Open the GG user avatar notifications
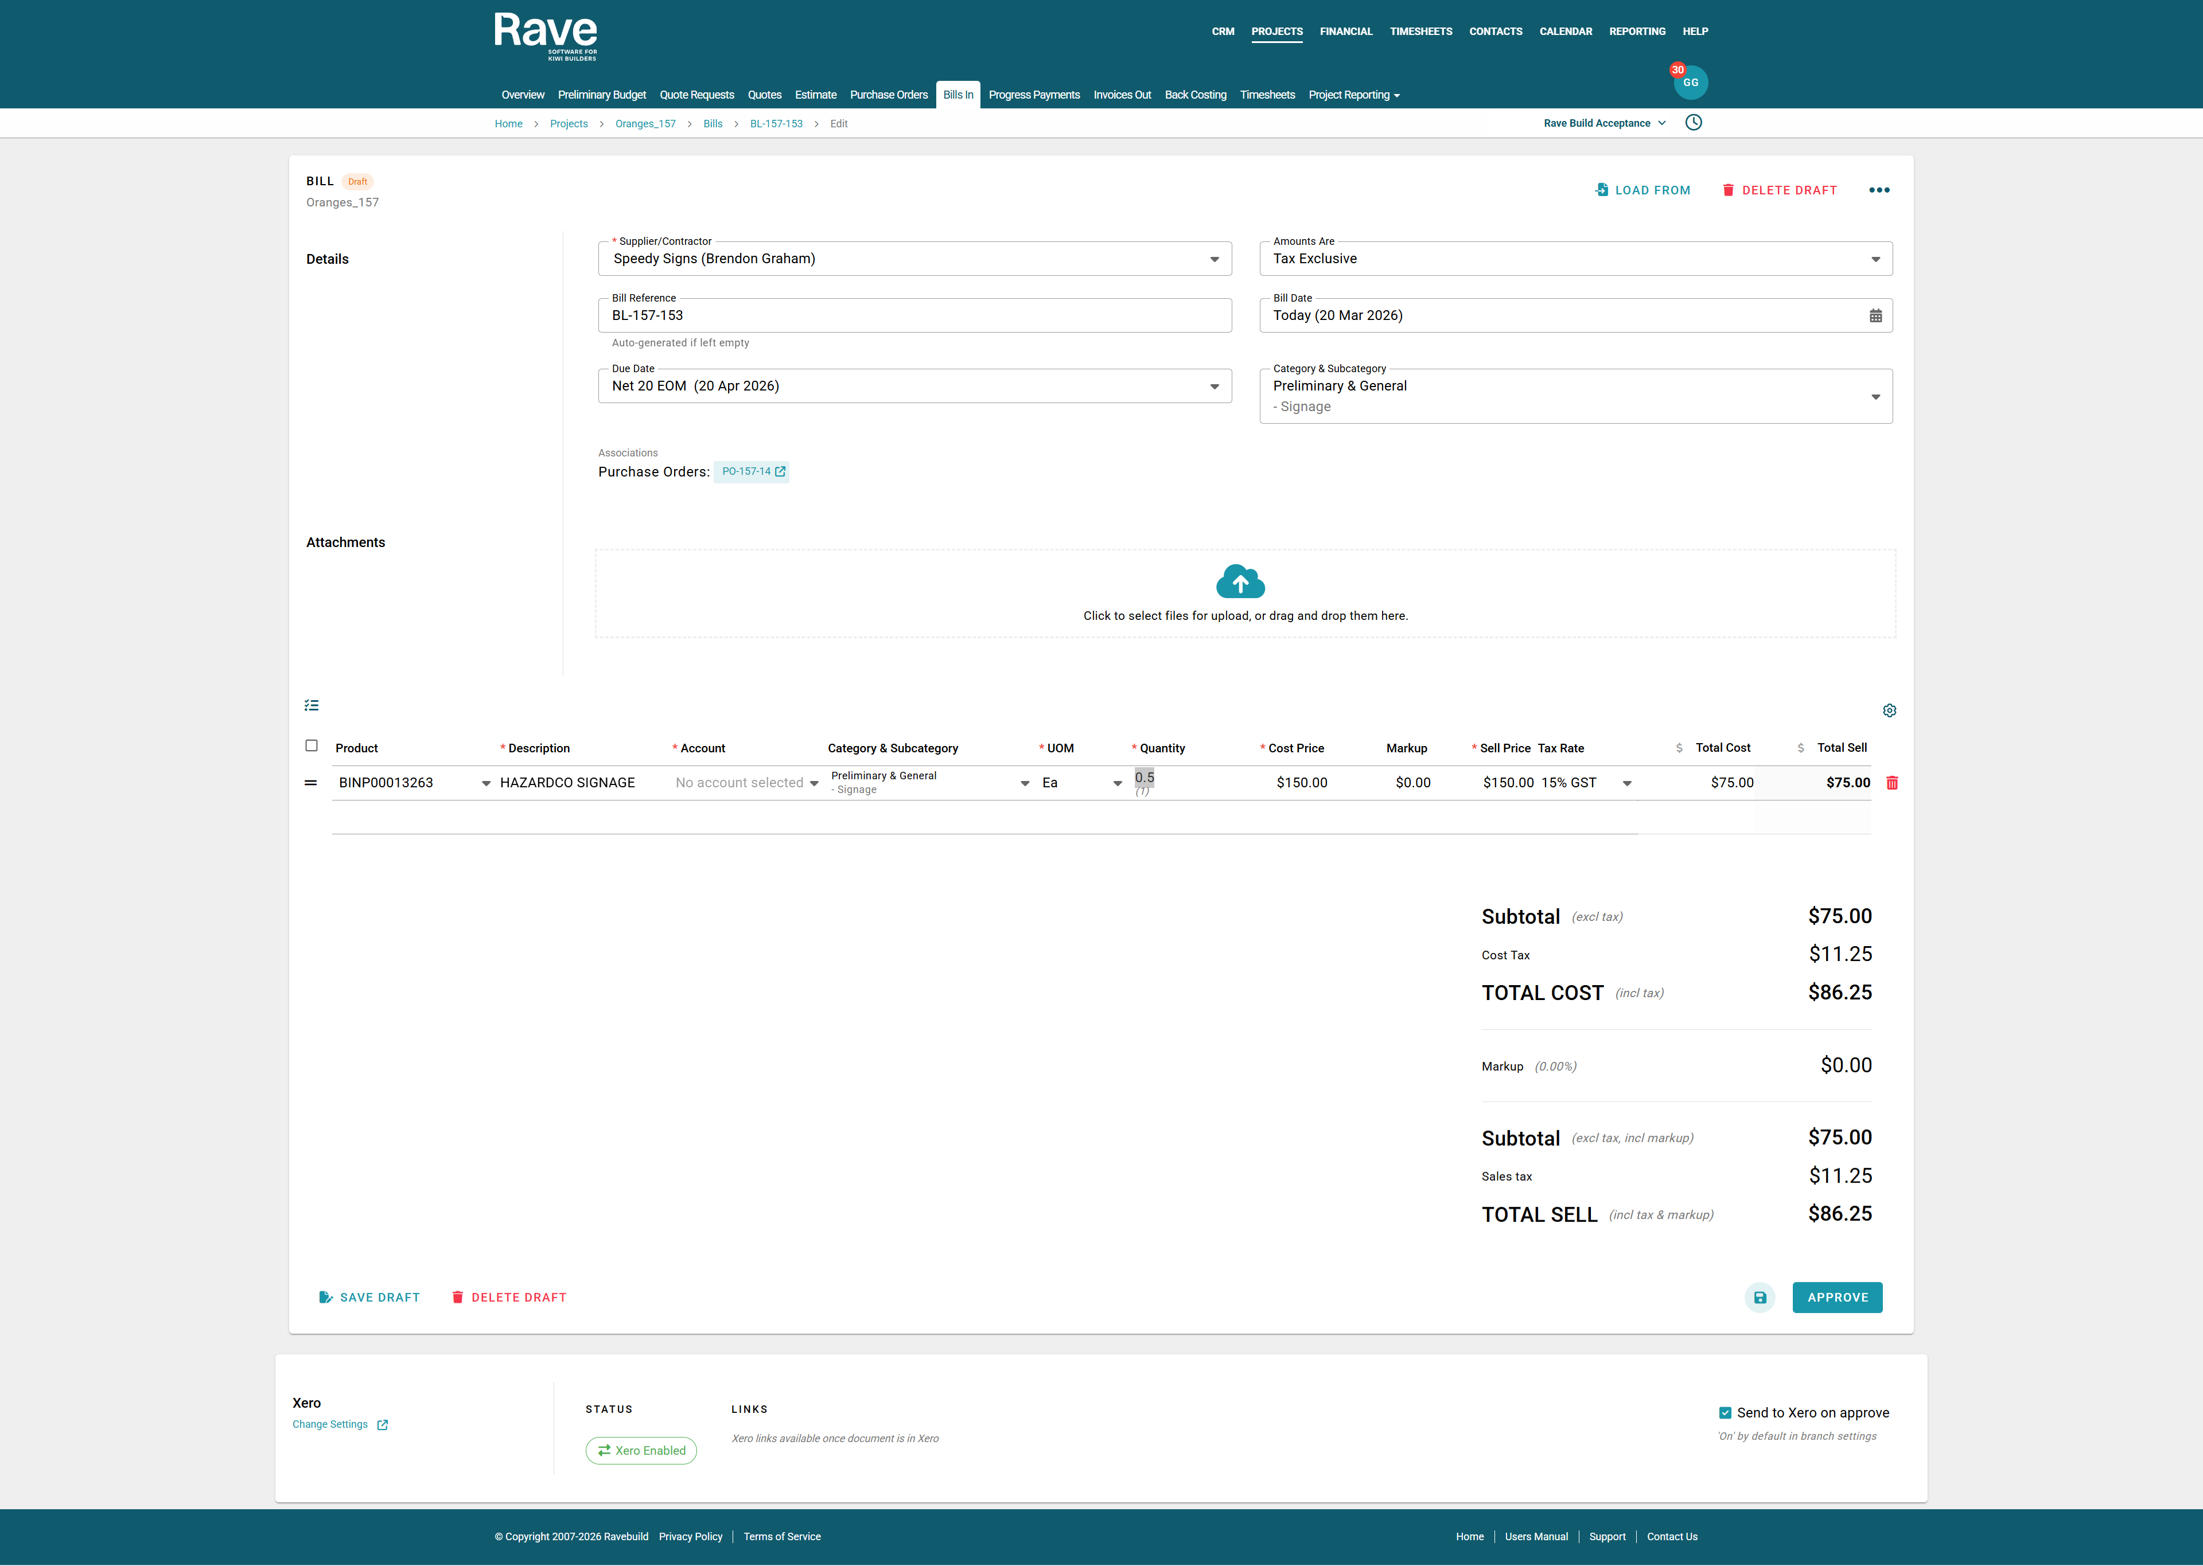 (x=1690, y=83)
